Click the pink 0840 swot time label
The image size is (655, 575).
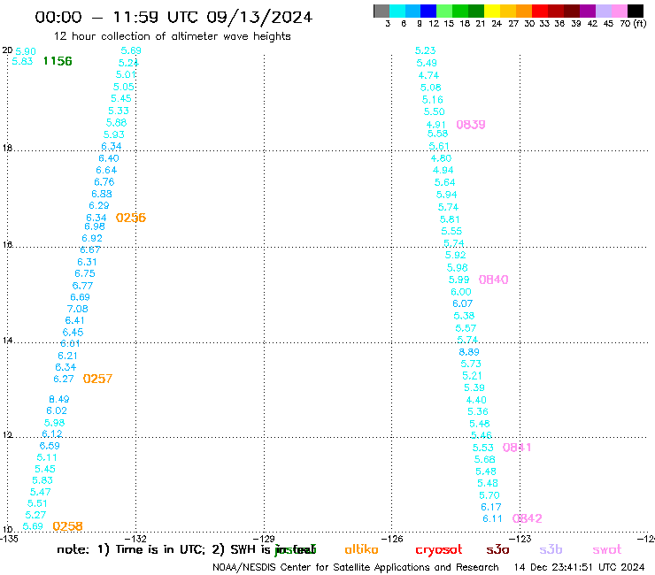coord(493,280)
